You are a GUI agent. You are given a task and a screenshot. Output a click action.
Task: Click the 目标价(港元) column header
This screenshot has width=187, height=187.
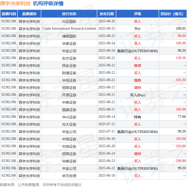(173, 14)
